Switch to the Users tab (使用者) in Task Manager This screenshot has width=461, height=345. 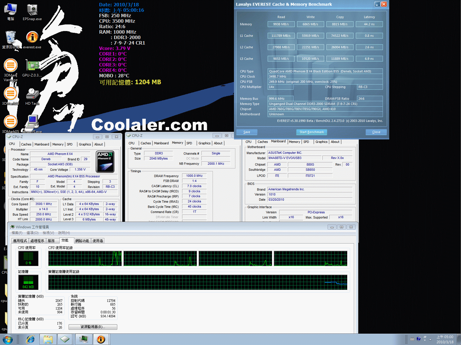98,241
